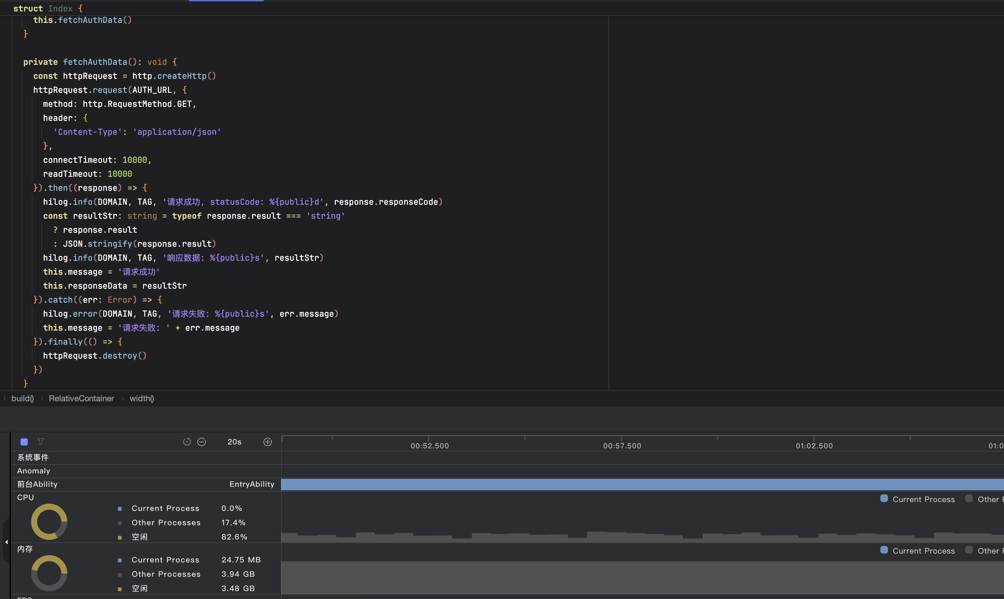Select the CPU lane title
This screenshot has width=1004, height=599.
click(x=25, y=497)
